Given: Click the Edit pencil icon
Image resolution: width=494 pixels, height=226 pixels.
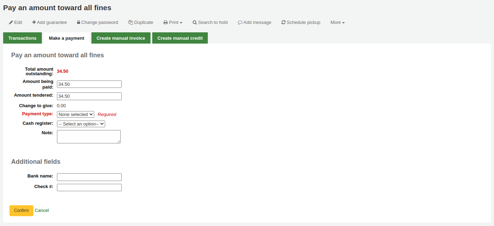Looking at the screenshot, I should [11, 22].
